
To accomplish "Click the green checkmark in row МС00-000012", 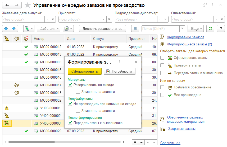I will 26,47.
